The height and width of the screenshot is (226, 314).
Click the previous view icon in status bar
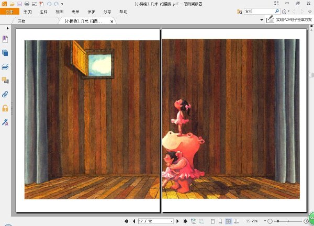pyautogui.click(x=194, y=221)
